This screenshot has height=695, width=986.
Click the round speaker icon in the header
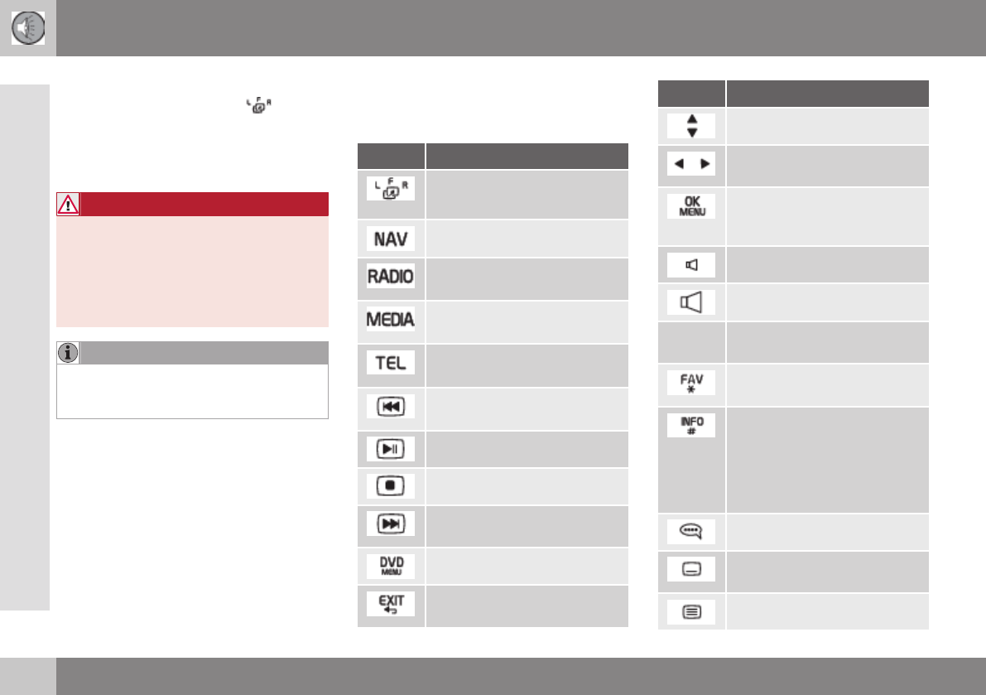pyautogui.click(x=28, y=29)
